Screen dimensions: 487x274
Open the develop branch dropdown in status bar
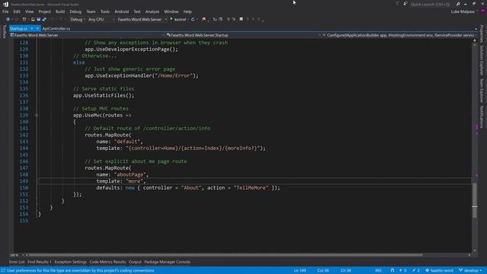pos(470,271)
